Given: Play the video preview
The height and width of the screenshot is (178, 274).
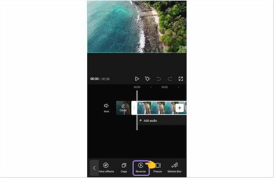Looking at the screenshot, I should coord(137,79).
